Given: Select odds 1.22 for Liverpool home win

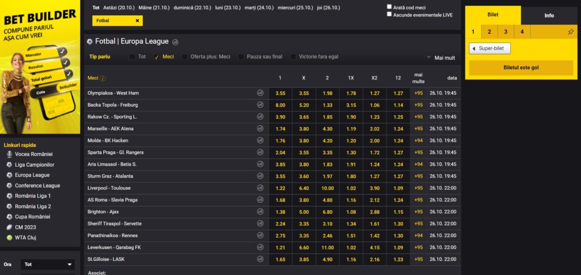Looking at the screenshot, I should 280,188.
